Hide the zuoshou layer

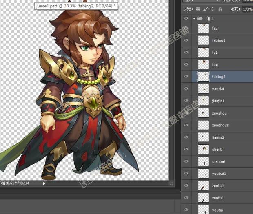186,113
